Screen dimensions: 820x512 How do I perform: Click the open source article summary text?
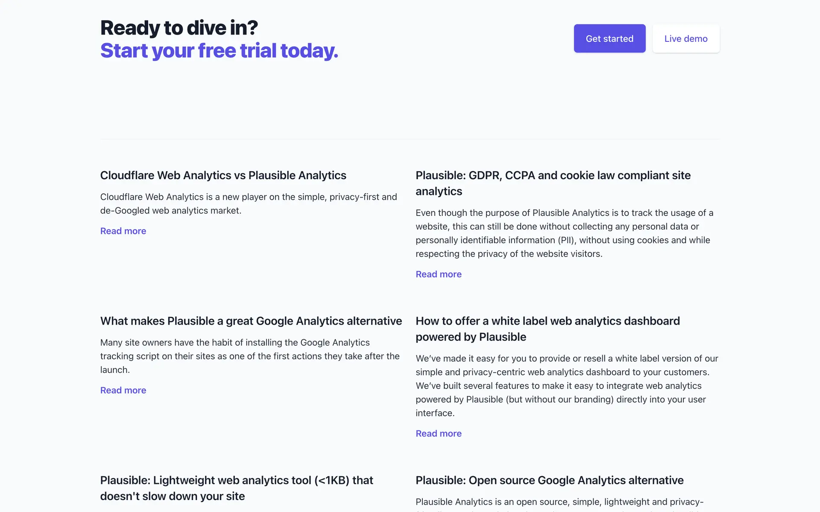tap(559, 502)
